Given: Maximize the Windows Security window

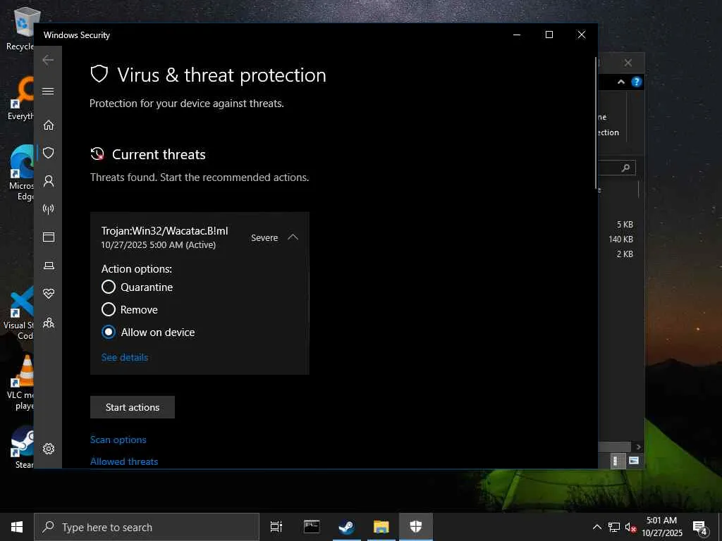Looking at the screenshot, I should click(549, 35).
